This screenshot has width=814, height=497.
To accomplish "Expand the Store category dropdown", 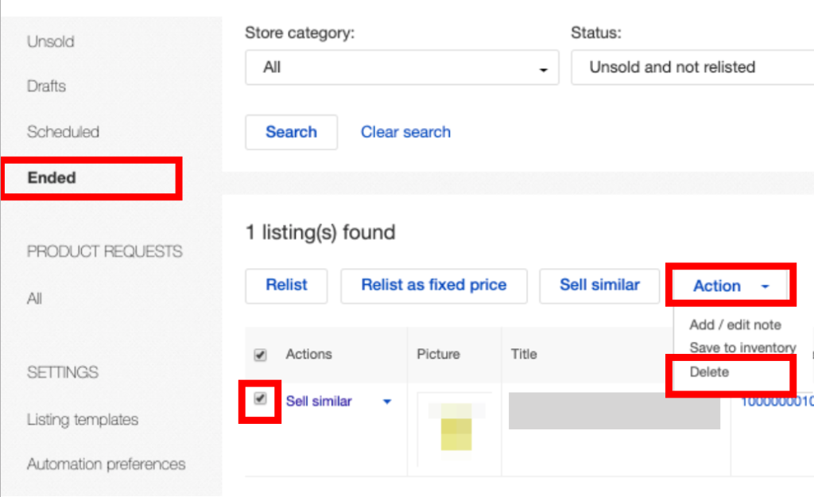I will click(401, 68).
